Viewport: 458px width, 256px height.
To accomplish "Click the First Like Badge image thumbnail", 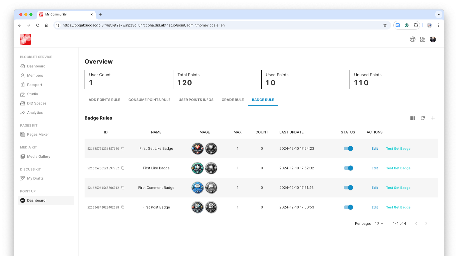I will click(198, 168).
